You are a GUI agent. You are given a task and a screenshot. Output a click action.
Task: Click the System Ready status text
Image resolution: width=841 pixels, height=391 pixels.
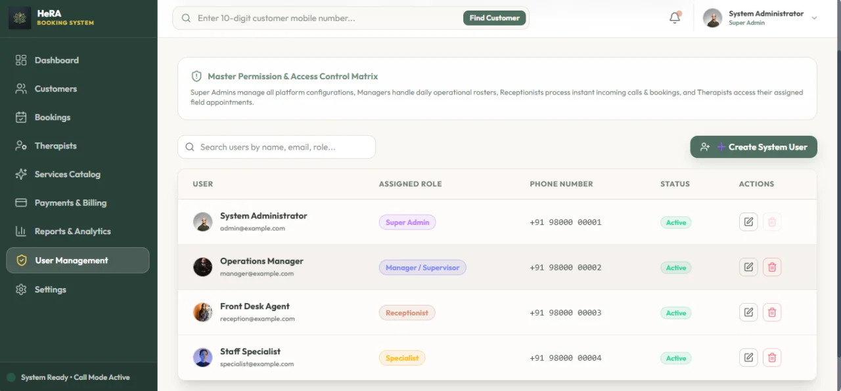pyautogui.click(x=76, y=377)
